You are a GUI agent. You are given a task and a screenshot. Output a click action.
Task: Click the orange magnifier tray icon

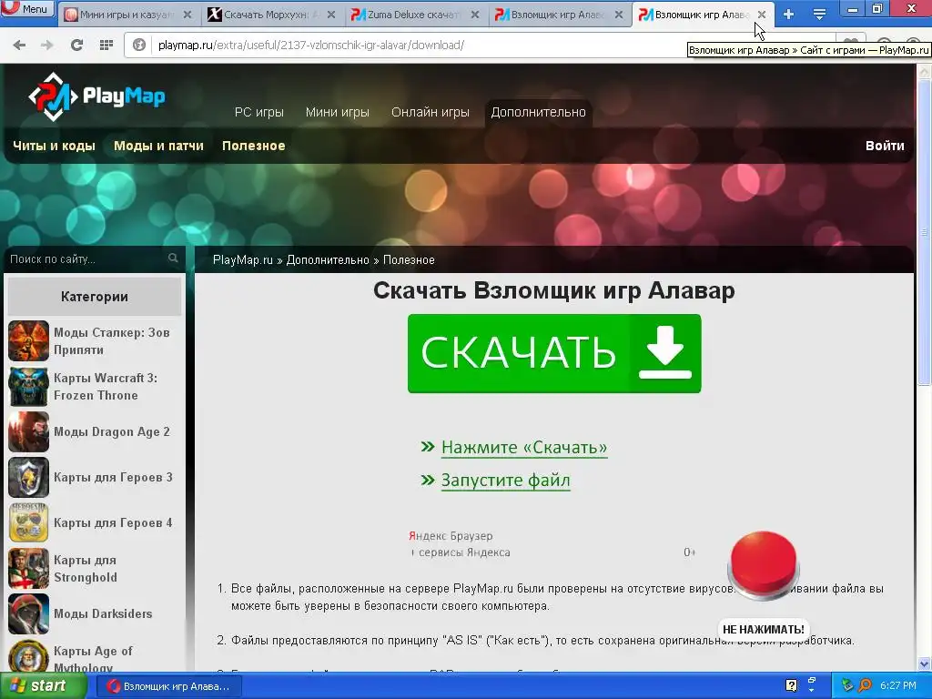[x=866, y=686]
